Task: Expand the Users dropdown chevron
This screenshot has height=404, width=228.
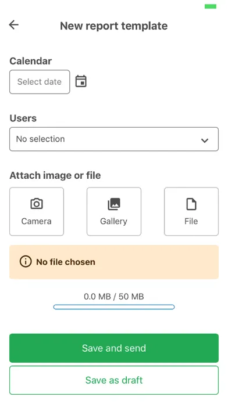Action: click(205, 140)
